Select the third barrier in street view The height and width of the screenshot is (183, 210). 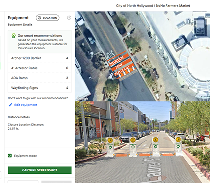(x=156, y=147)
